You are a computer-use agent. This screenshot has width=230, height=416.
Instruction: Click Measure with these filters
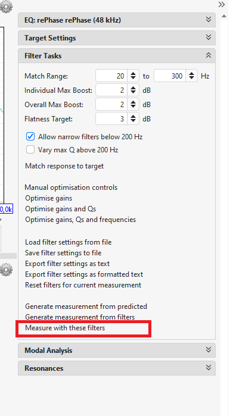click(x=65, y=328)
